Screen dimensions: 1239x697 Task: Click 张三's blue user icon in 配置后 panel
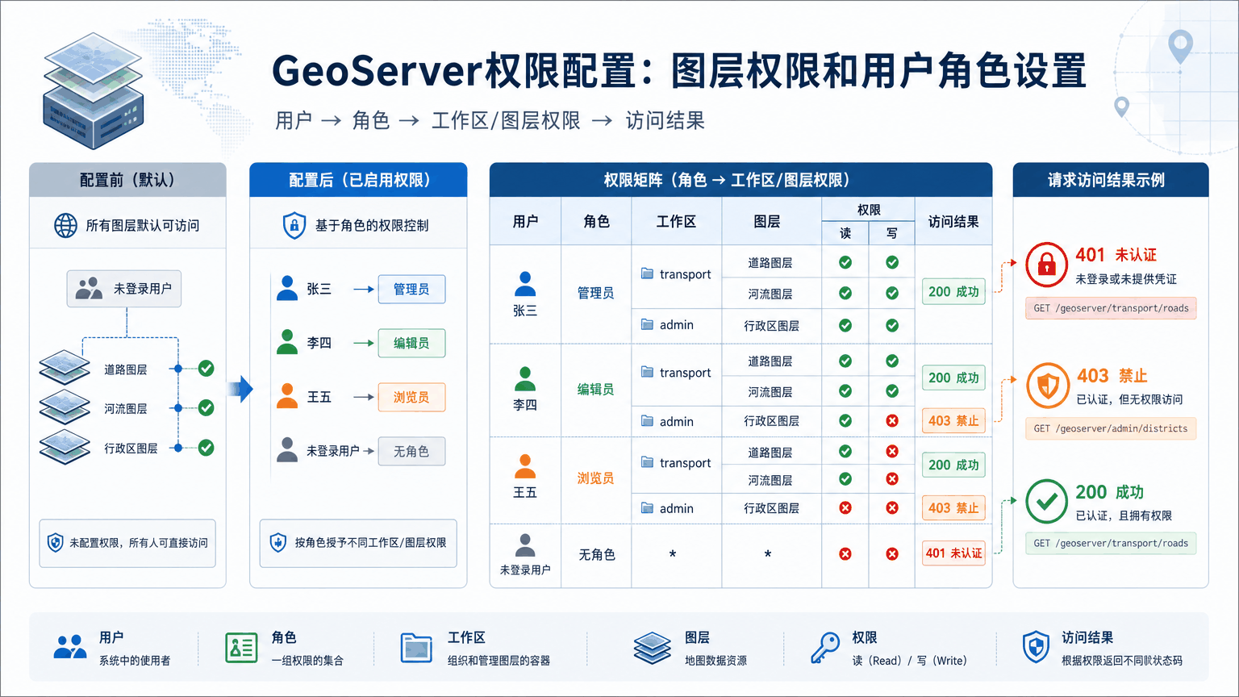point(287,288)
